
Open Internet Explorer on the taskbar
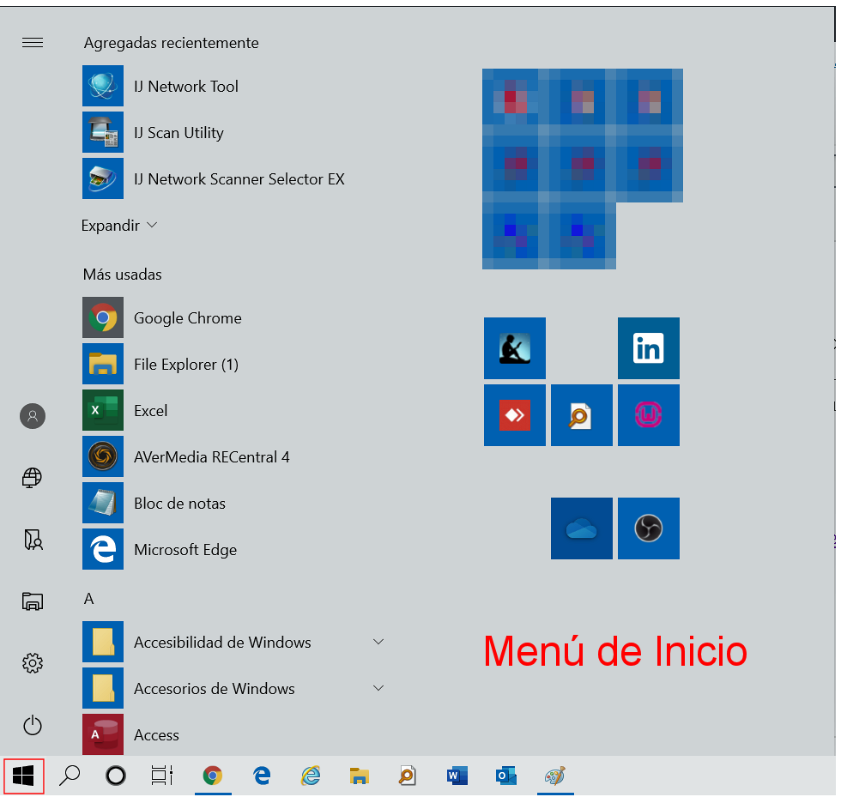point(311,776)
